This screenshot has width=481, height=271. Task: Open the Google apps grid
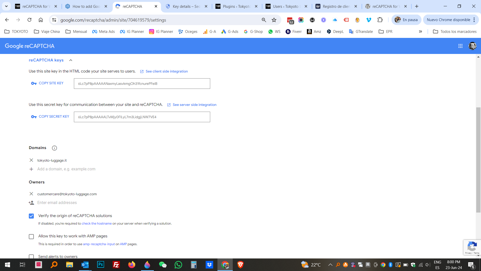(x=460, y=46)
